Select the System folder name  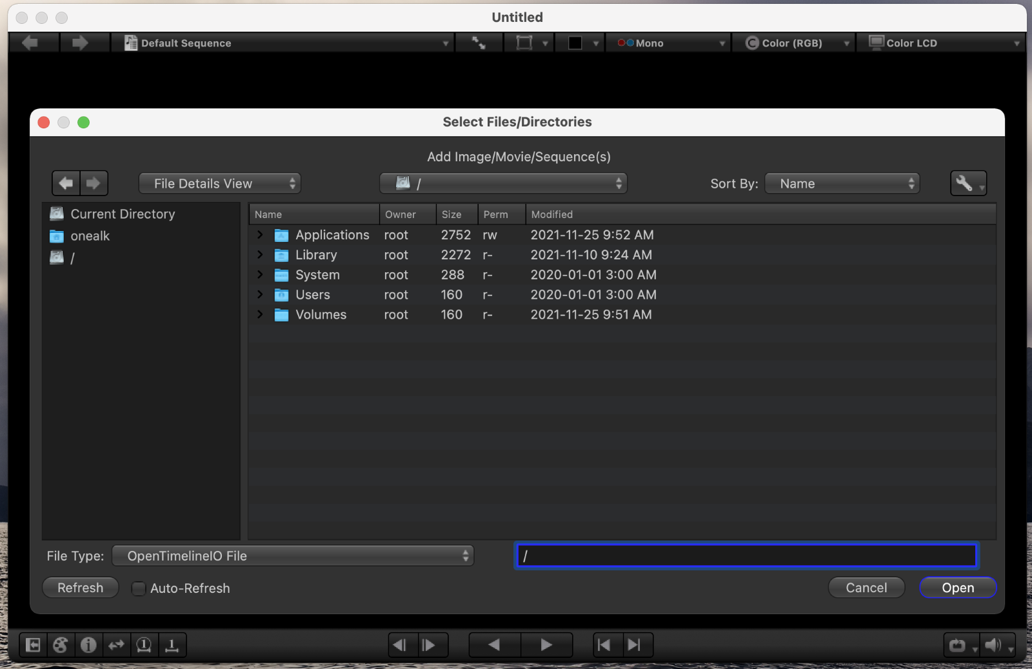pos(317,275)
